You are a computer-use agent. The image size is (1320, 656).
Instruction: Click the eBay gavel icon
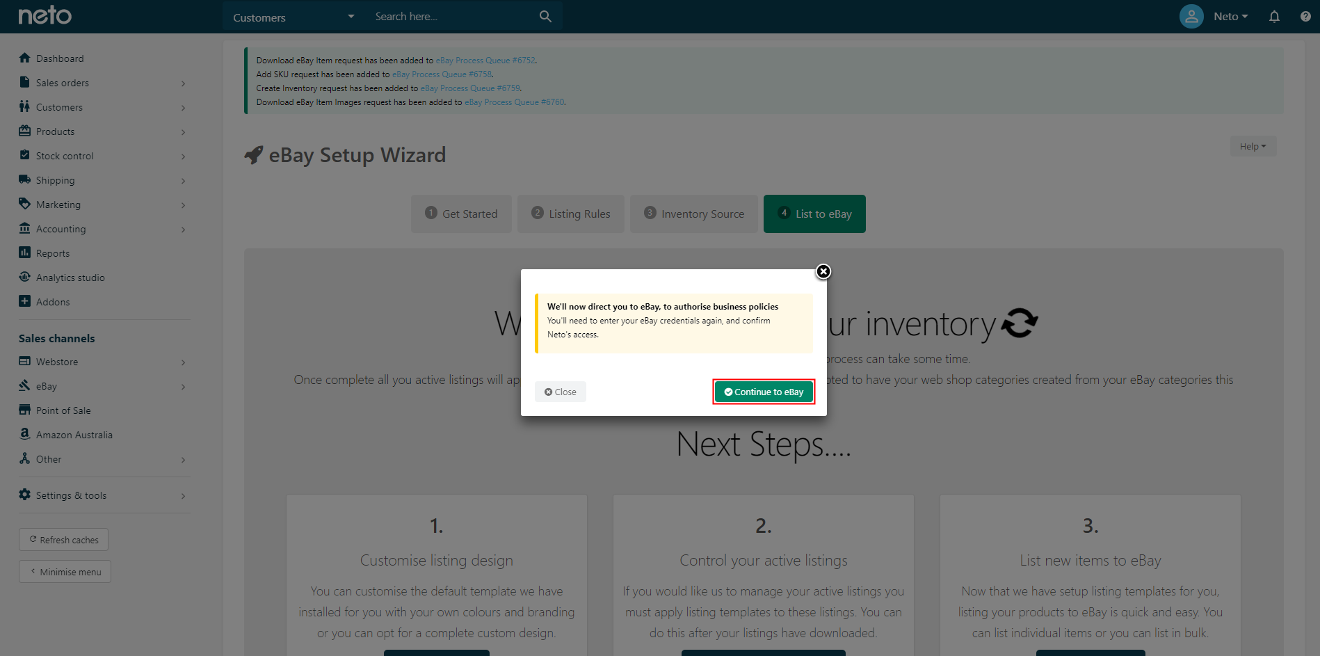(x=25, y=385)
